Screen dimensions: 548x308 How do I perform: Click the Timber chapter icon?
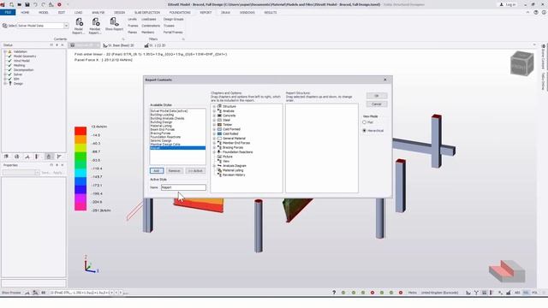[x=219, y=124]
